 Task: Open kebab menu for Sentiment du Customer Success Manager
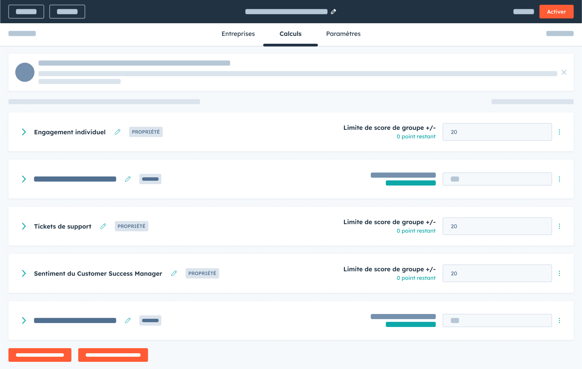coord(559,273)
